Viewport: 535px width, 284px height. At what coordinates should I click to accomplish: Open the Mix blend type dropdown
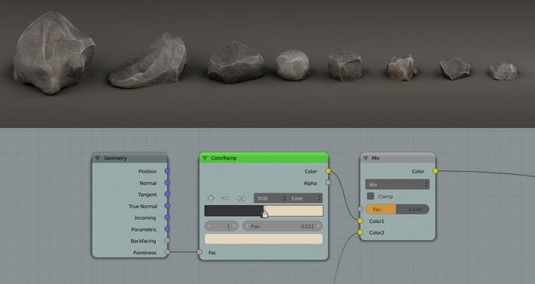[x=397, y=185]
